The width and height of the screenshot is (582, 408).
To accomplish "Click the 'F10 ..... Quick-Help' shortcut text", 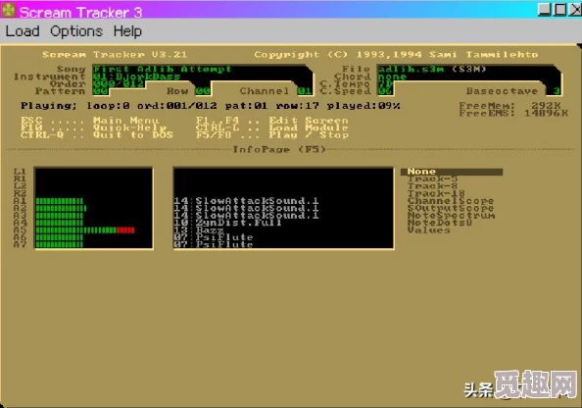I will (93, 127).
